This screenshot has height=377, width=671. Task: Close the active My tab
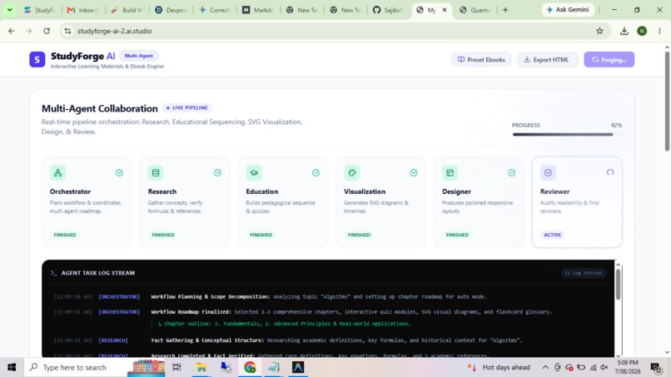click(445, 10)
